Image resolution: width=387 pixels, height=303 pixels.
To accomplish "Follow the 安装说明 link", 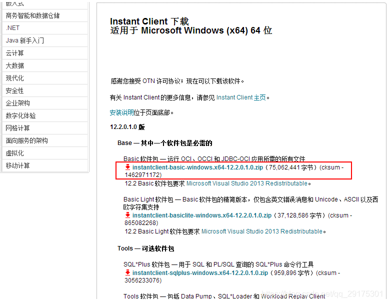I will (x=121, y=113).
